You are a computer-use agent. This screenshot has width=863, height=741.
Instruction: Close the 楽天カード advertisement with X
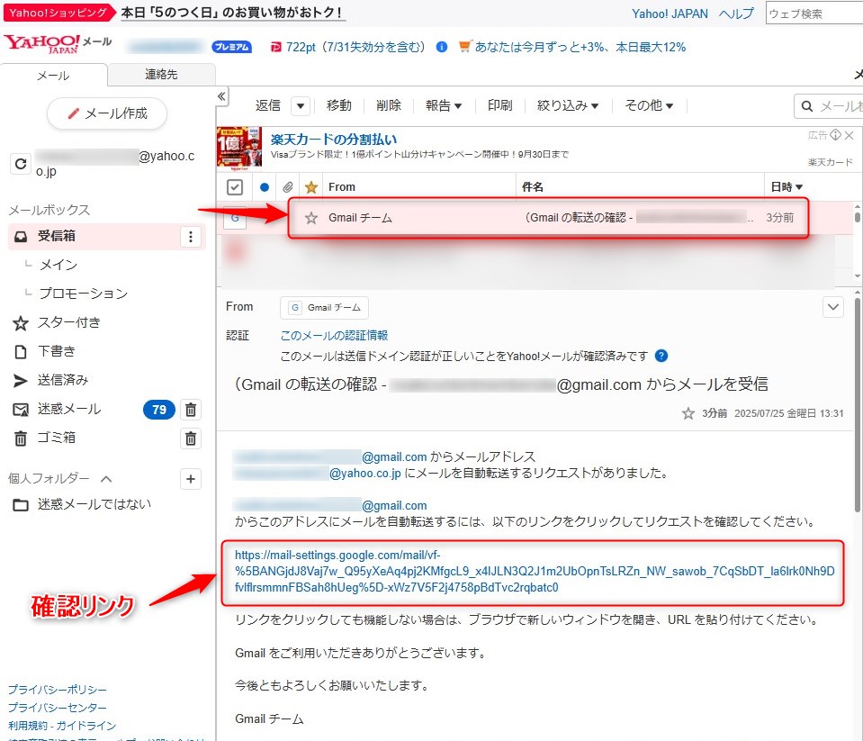tap(850, 135)
